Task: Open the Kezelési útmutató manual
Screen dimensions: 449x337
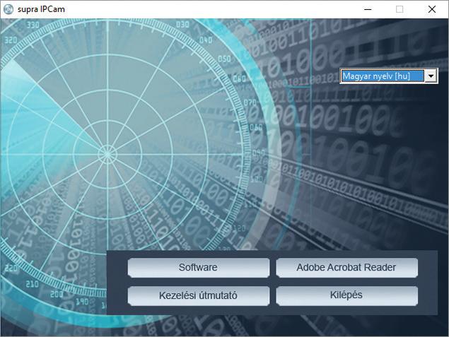Action: (x=199, y=295)
